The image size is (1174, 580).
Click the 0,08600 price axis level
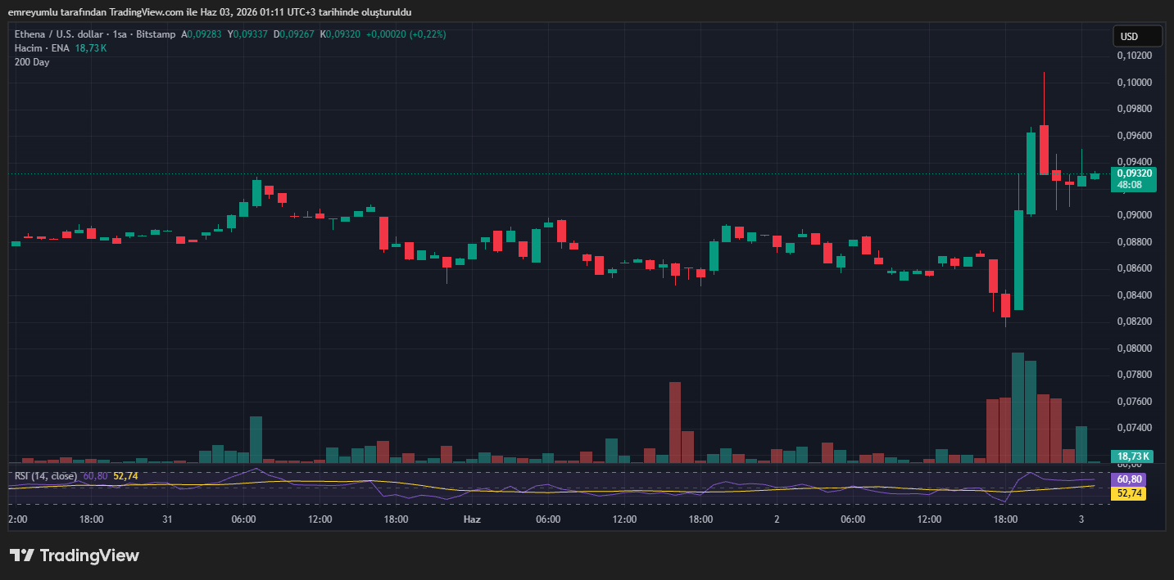(x=1135, y=268)
